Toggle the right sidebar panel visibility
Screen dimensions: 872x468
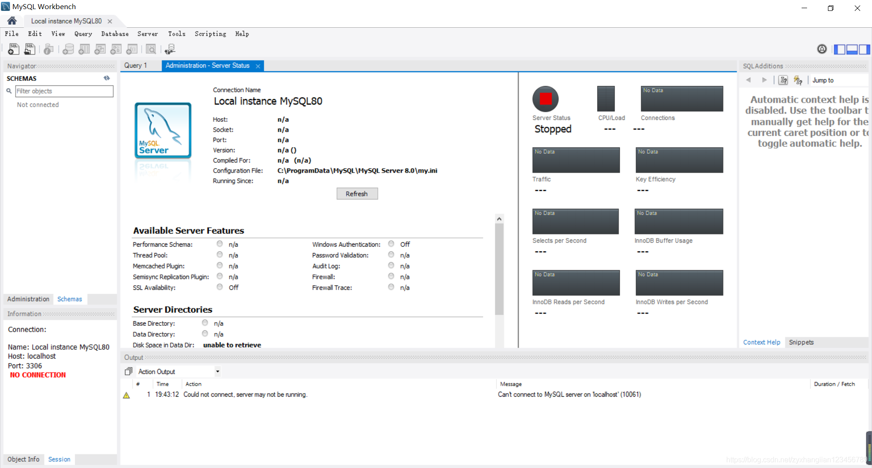tap(864, 50)
